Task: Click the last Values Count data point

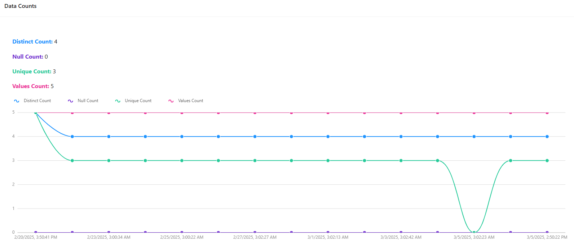Action: point(547,113)
